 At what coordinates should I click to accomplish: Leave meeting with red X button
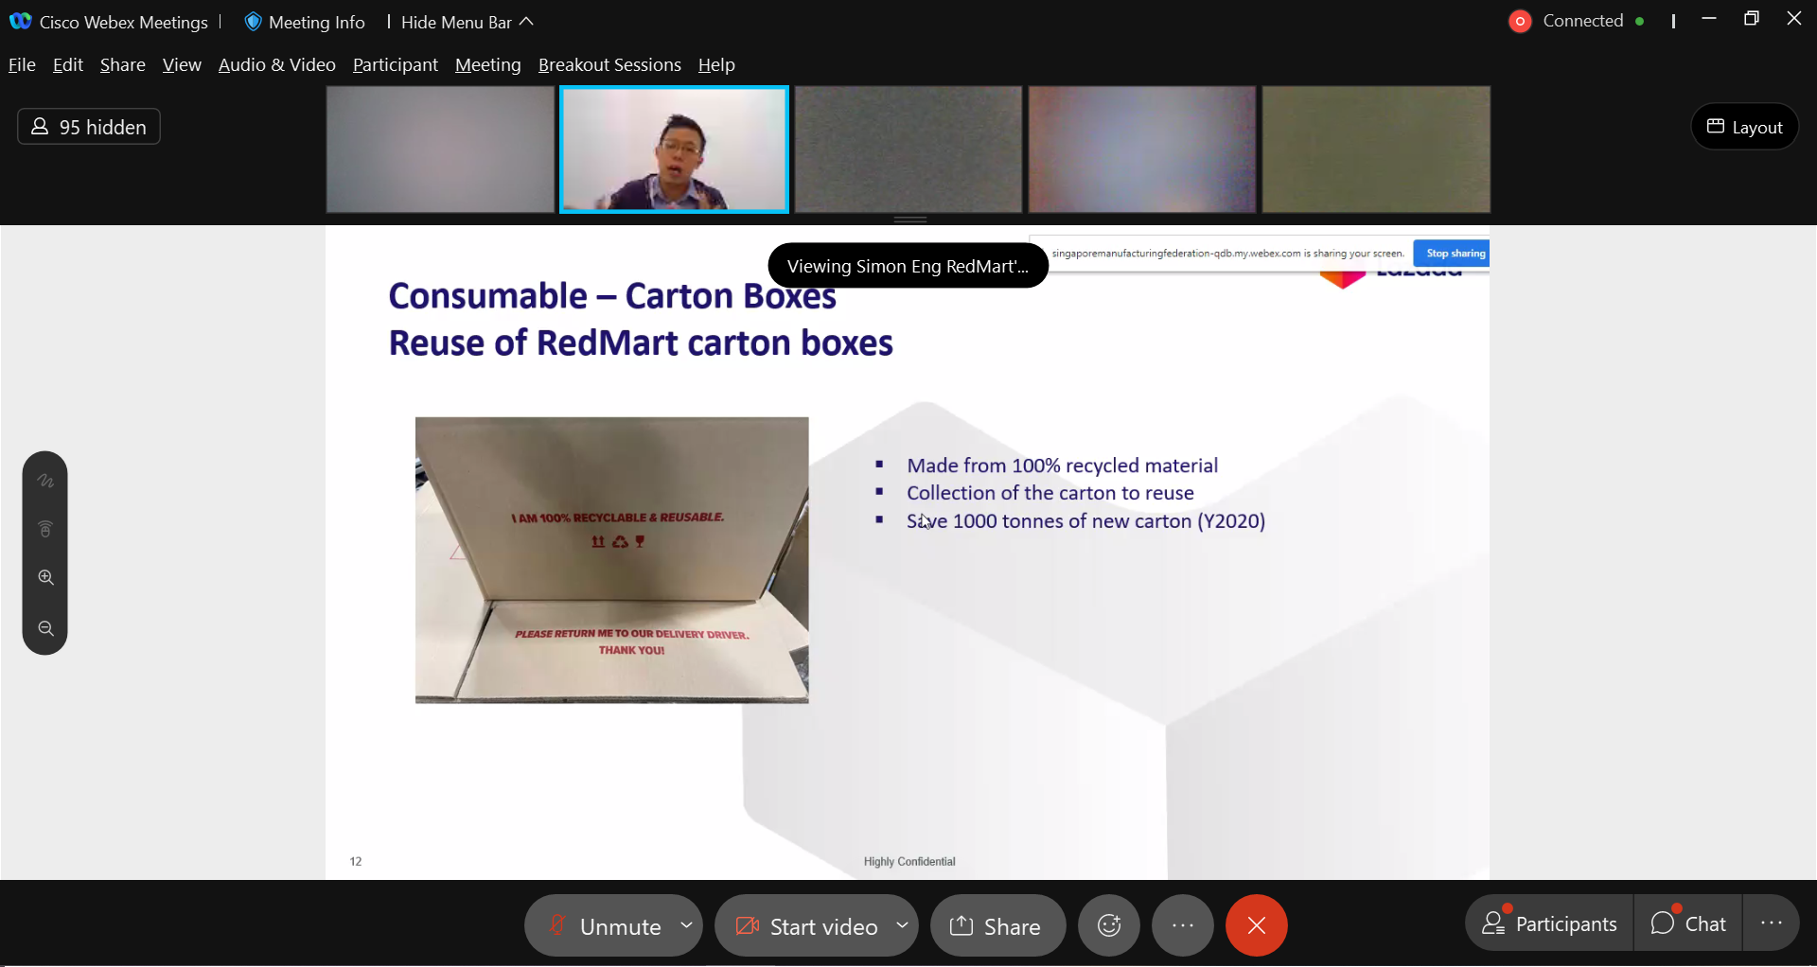[1257, 925]
